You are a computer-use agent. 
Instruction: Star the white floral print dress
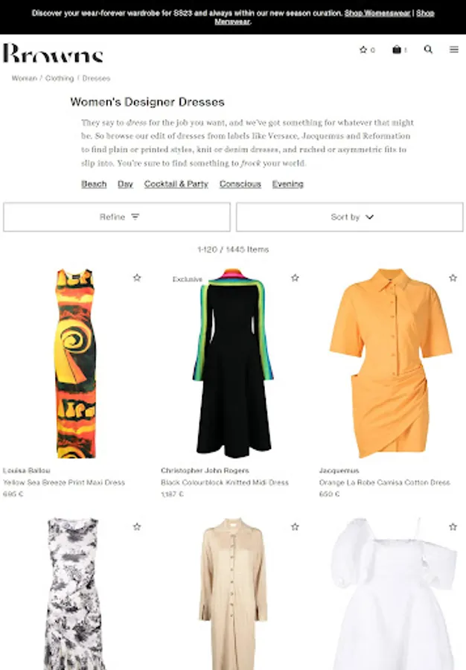(x=137, y=527)
